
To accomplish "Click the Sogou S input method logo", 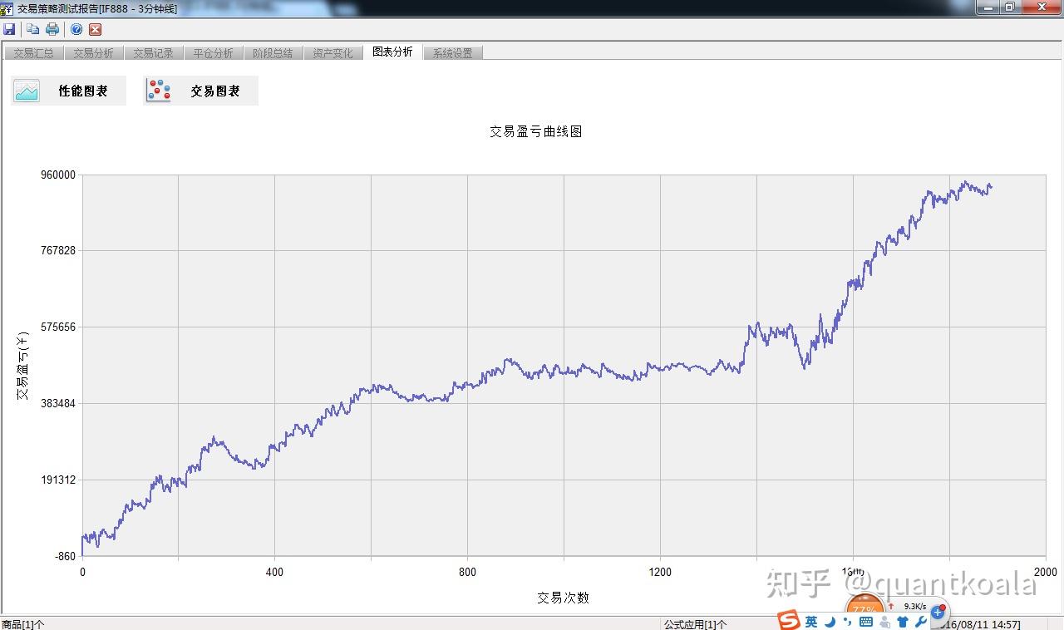I will click(x=789, y=620).
